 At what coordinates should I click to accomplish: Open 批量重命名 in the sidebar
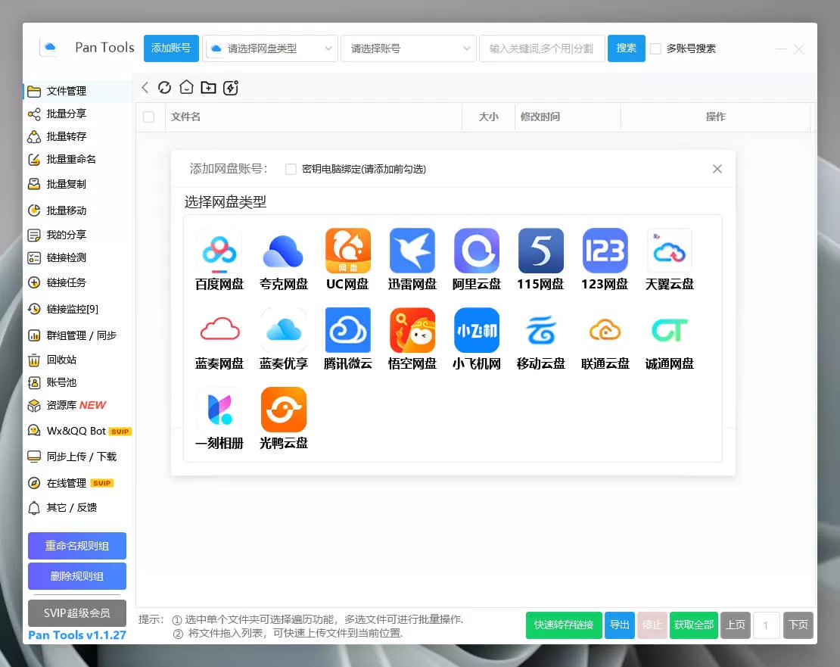pyautogui.click(x=78, y=159)
